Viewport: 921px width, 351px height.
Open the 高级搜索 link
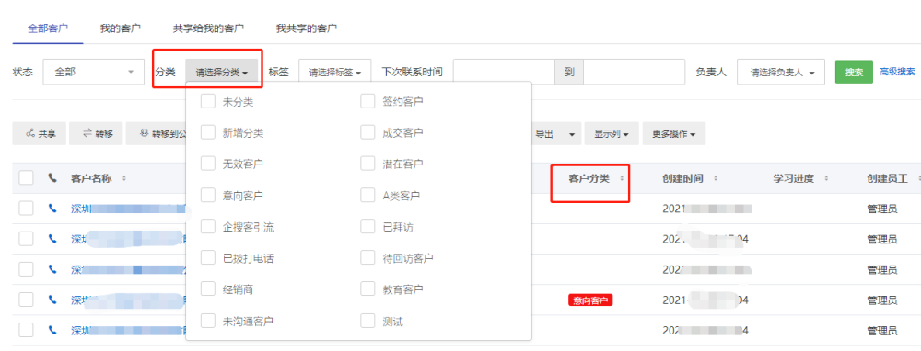tap(897, 72)
